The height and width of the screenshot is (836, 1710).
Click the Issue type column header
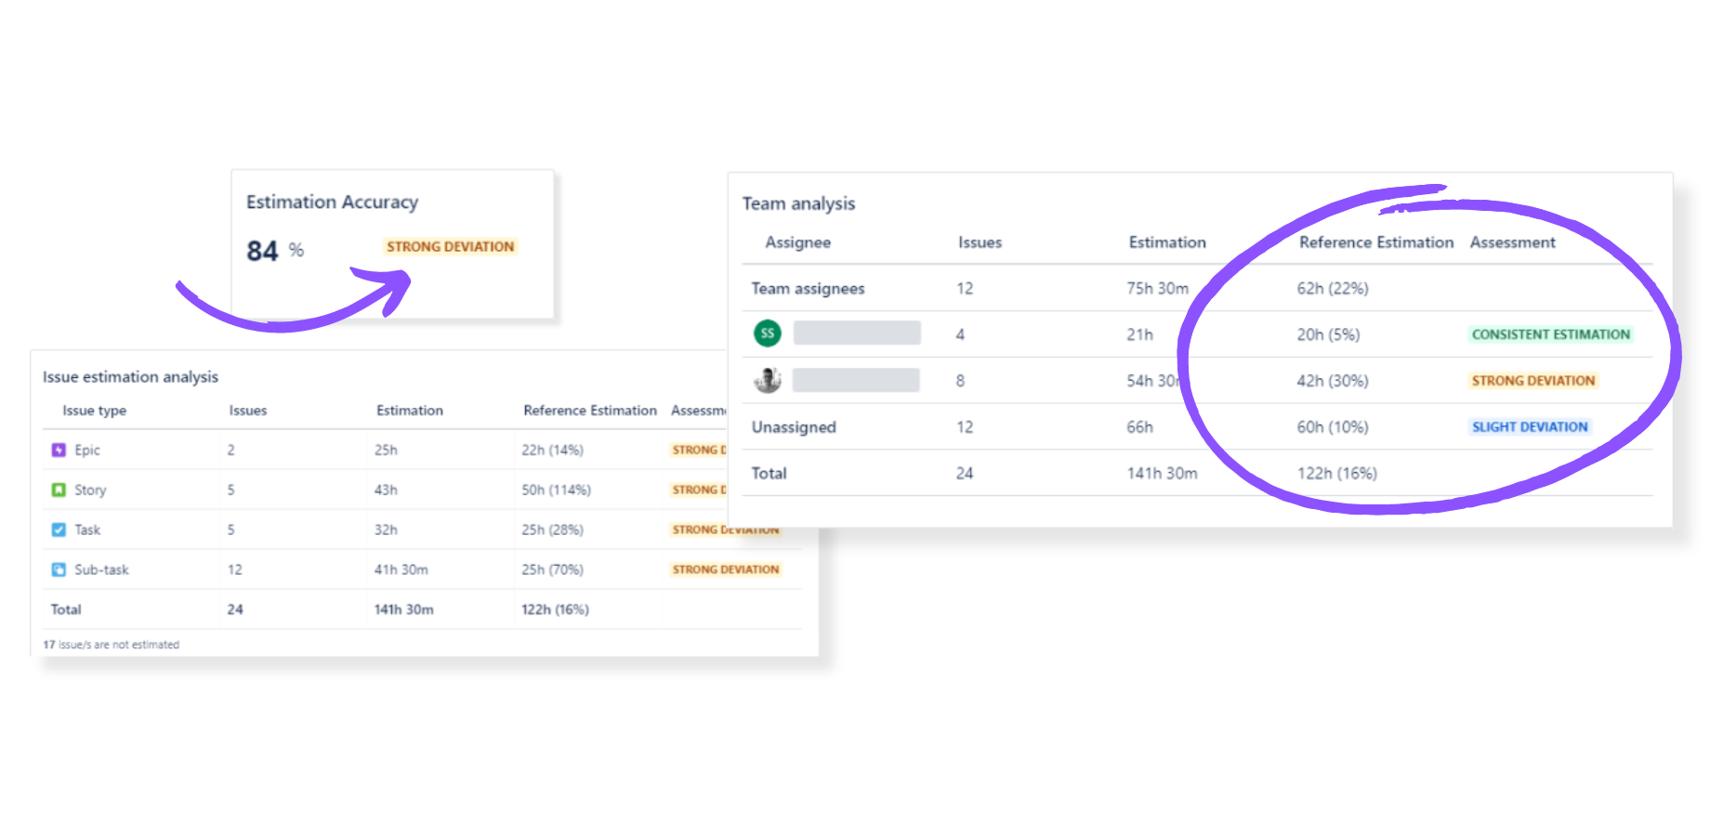coord(94,411)
